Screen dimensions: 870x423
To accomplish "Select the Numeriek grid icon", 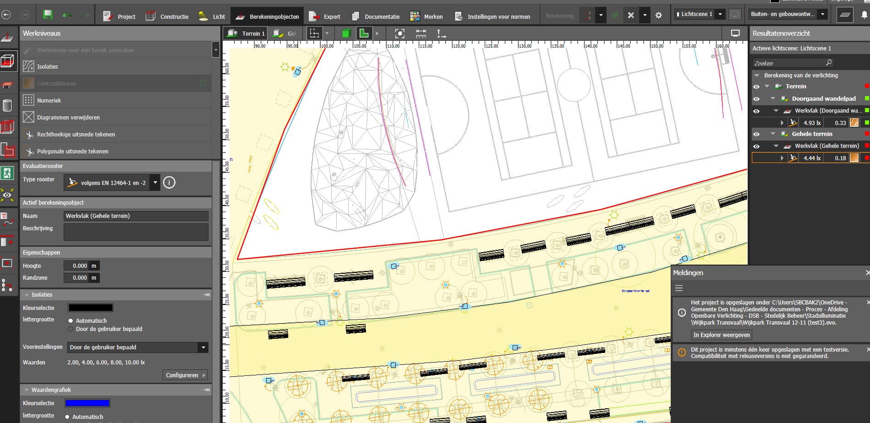I will pyautogui.click(x=28, y=100).
